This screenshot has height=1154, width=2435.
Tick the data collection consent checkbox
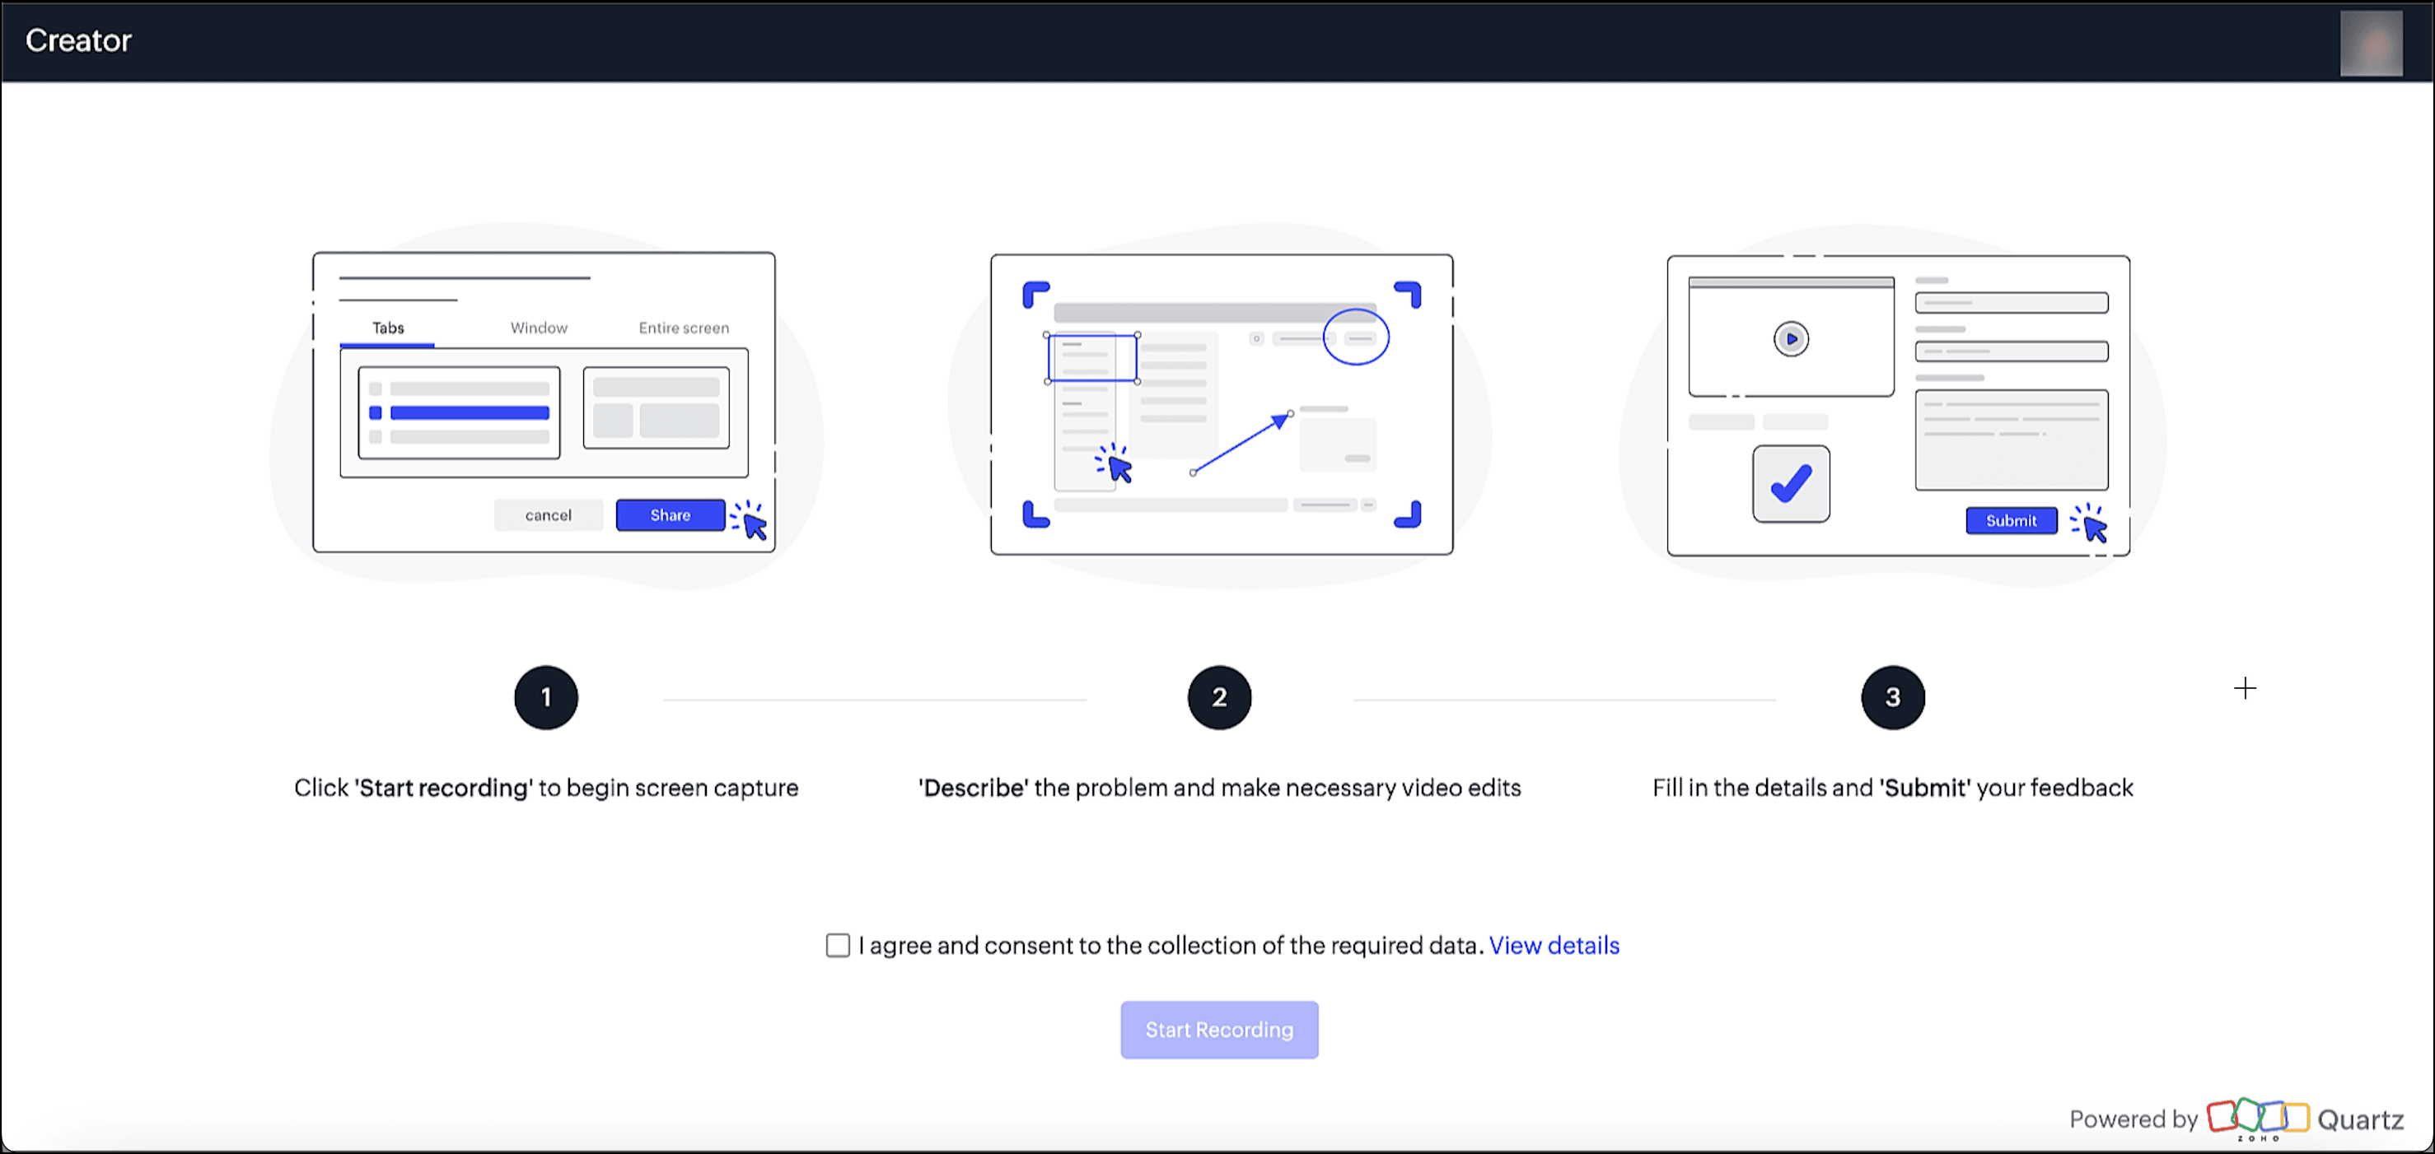(x=838, y=945)
